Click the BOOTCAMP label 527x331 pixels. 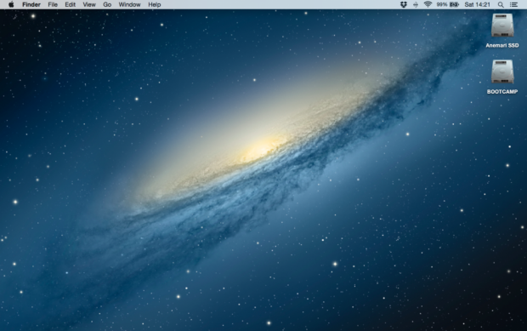(502, 92)
